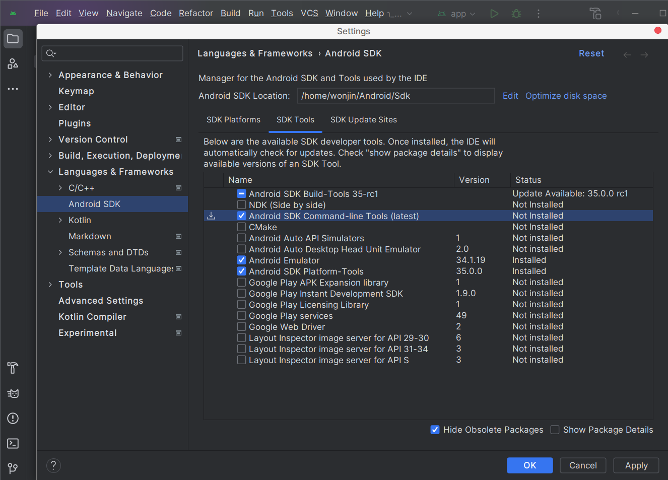Open the Refactor menu
This screenshot has width=668, height=480.
click(195, 13)
